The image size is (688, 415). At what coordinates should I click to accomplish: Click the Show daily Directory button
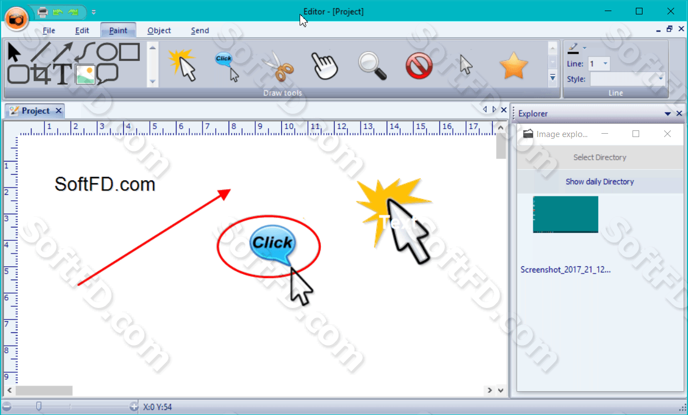600,181
